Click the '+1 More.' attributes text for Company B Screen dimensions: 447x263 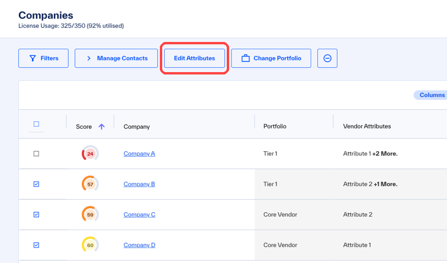pyautogui.click(x=385, y=184)
